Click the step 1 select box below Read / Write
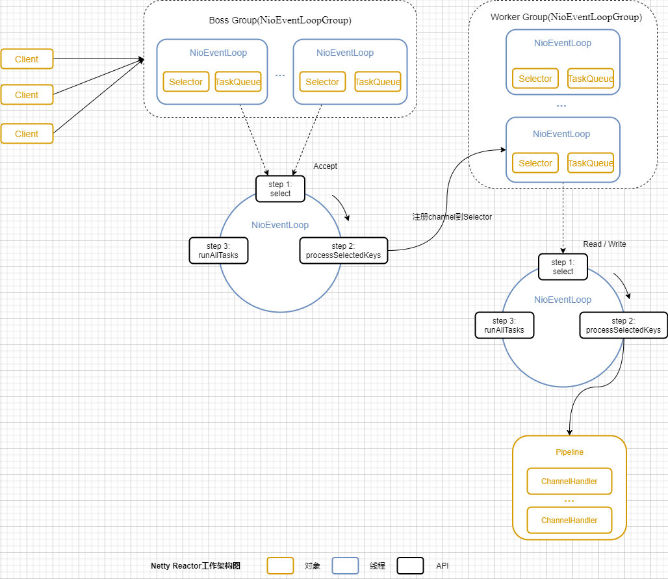 pyautogui.click(x=563, y=267)
